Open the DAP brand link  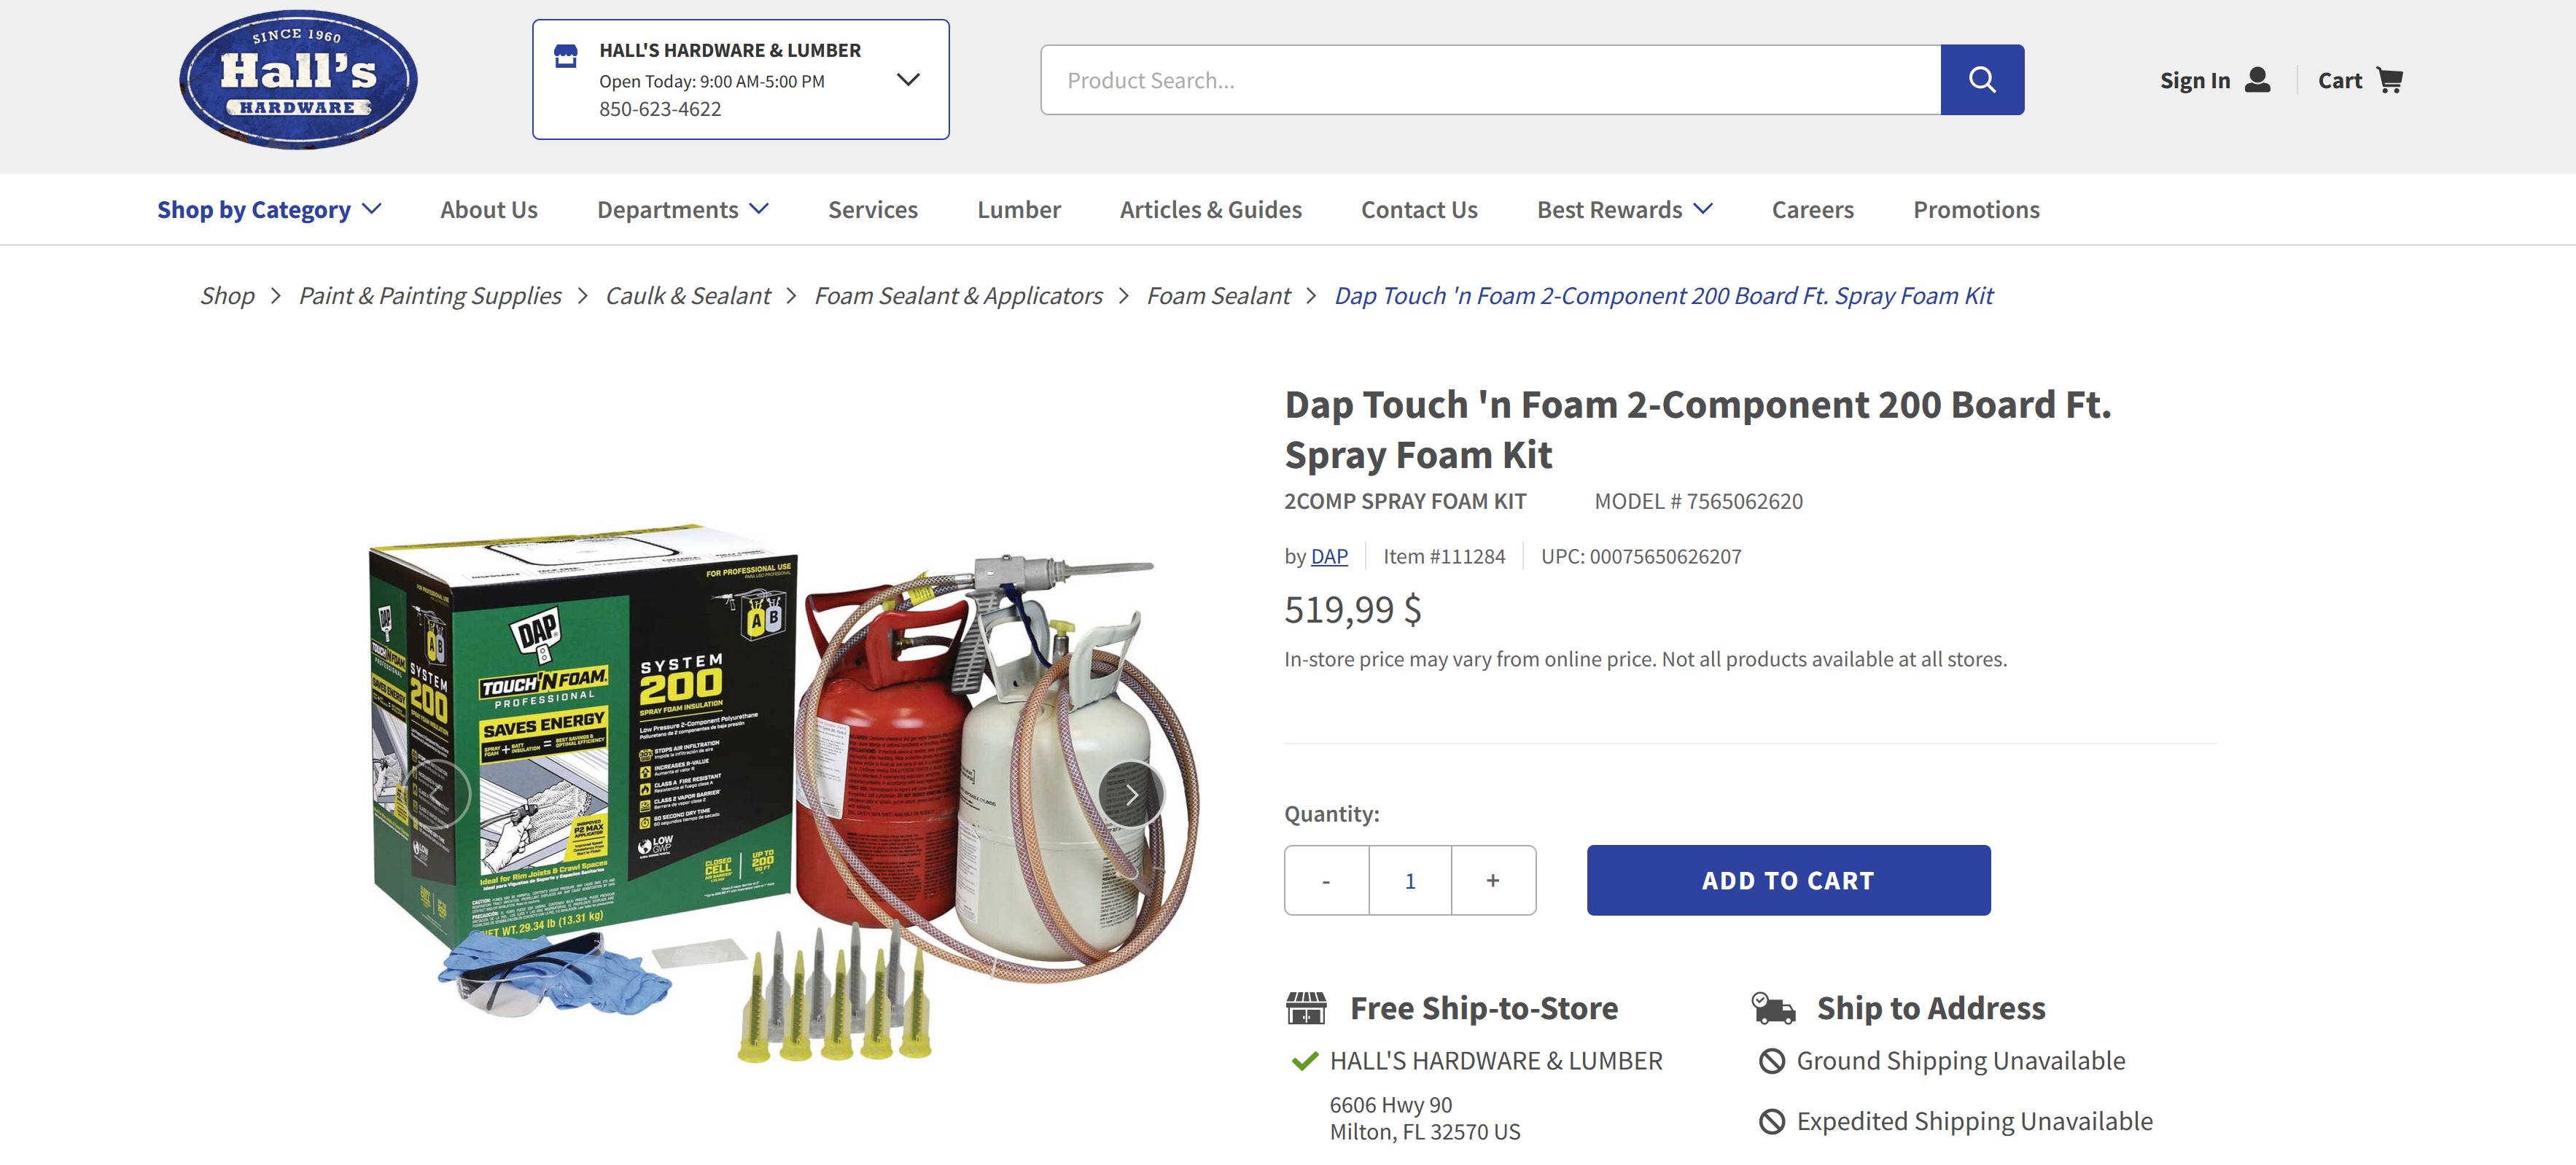1329,556
